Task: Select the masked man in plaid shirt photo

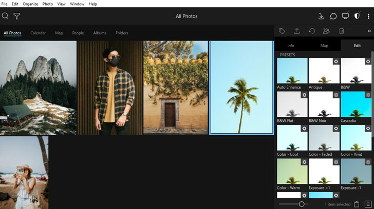Action: point(110,88)
